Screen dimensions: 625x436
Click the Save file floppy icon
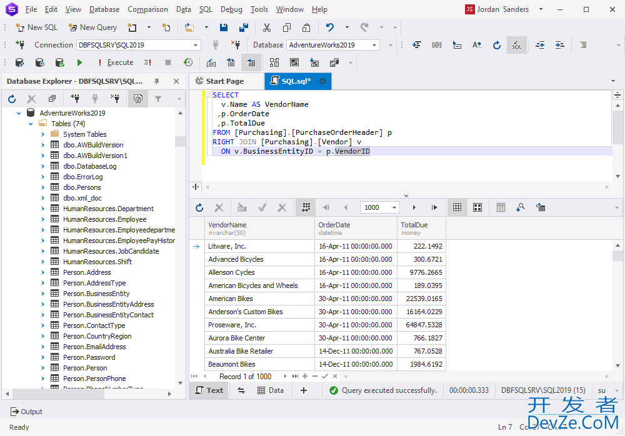(224, 27)
